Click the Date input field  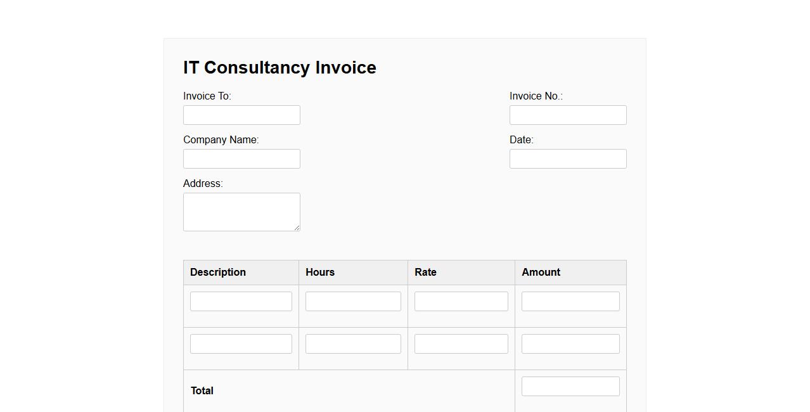tap(568, 159)
